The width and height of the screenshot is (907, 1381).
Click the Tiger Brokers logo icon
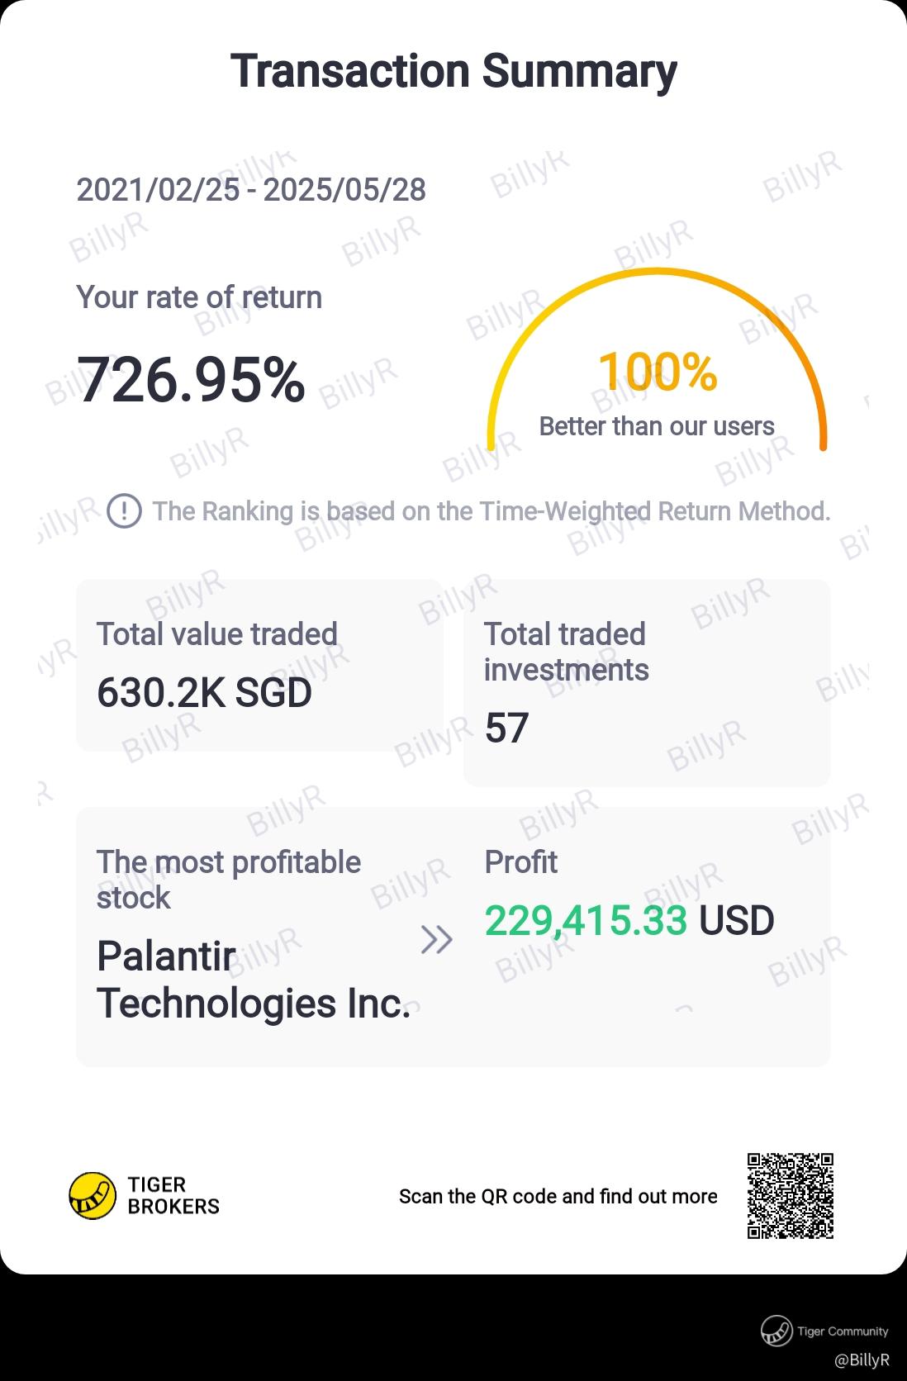coord(92,1196)
